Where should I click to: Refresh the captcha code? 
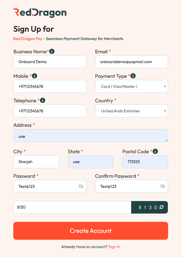click(x=161, y=207)
